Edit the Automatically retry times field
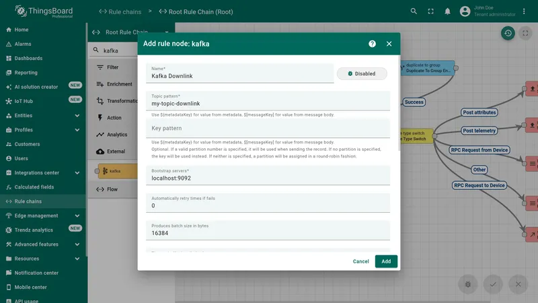This screenshot has height=303, width=538. coord(268,203)
